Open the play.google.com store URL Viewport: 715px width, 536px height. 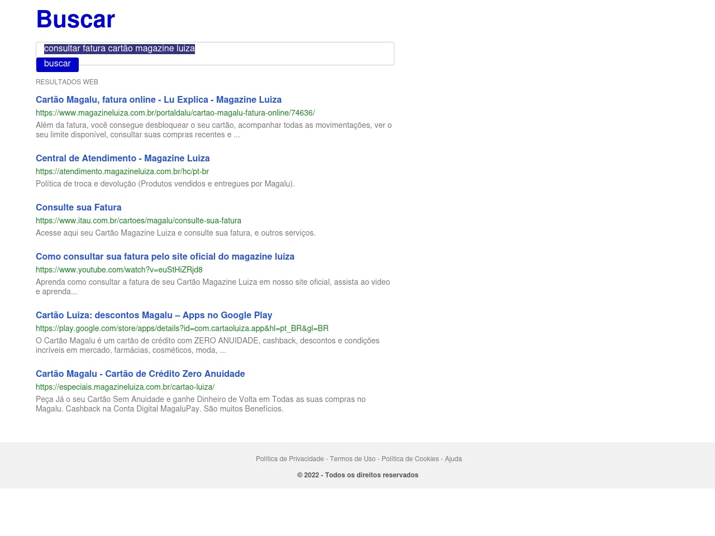[x=182, y=328]
